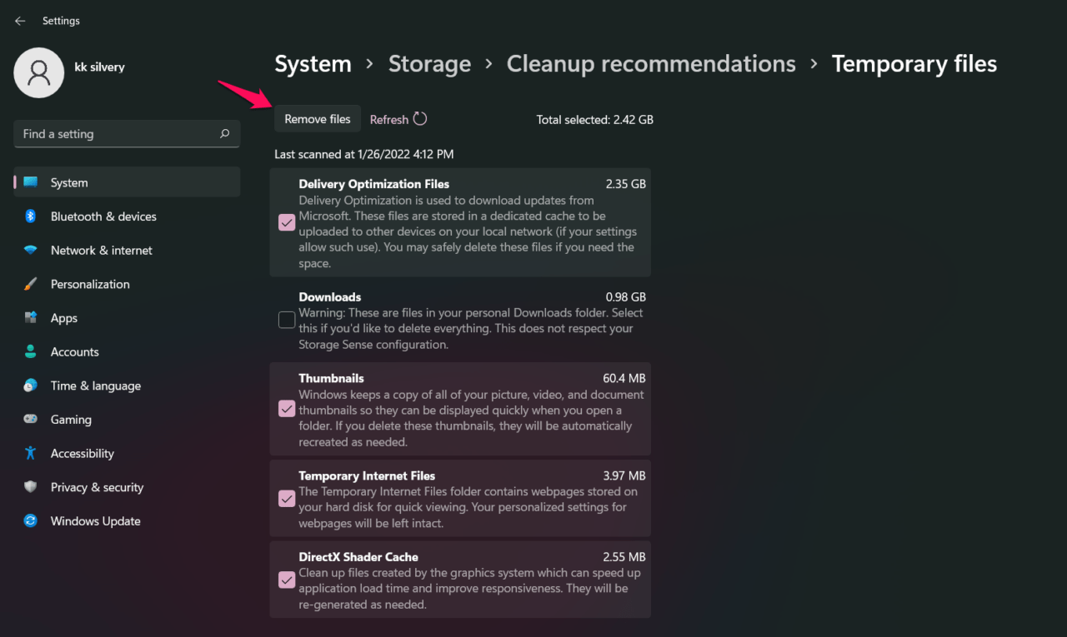
Task: Uncheck the Thumbnails checkbox
Action: click(287, 410)
